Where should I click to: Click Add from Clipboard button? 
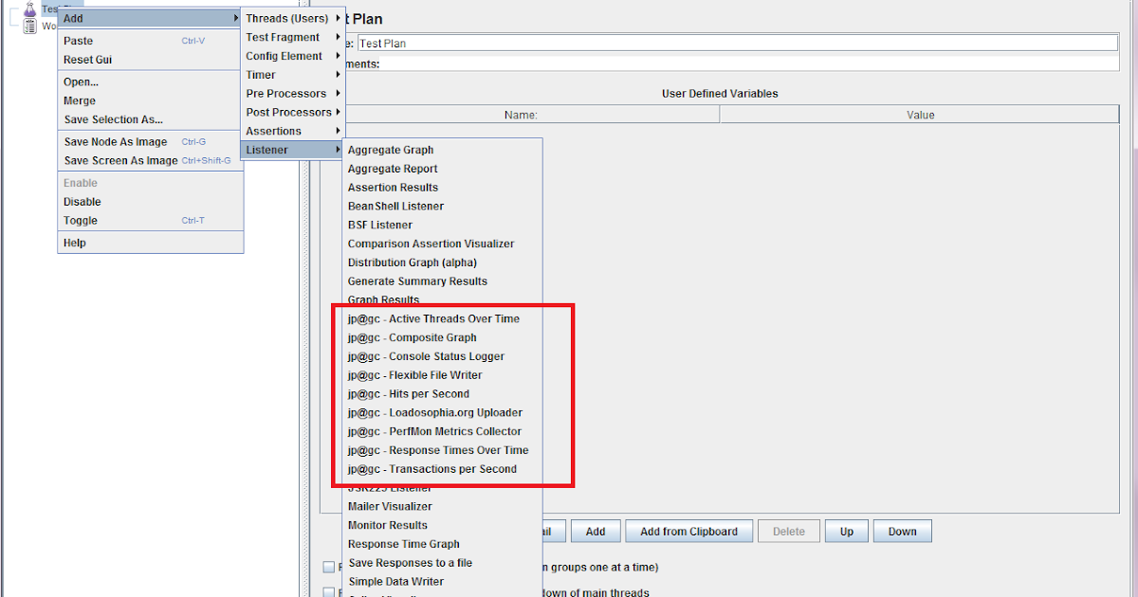(688, 532)
